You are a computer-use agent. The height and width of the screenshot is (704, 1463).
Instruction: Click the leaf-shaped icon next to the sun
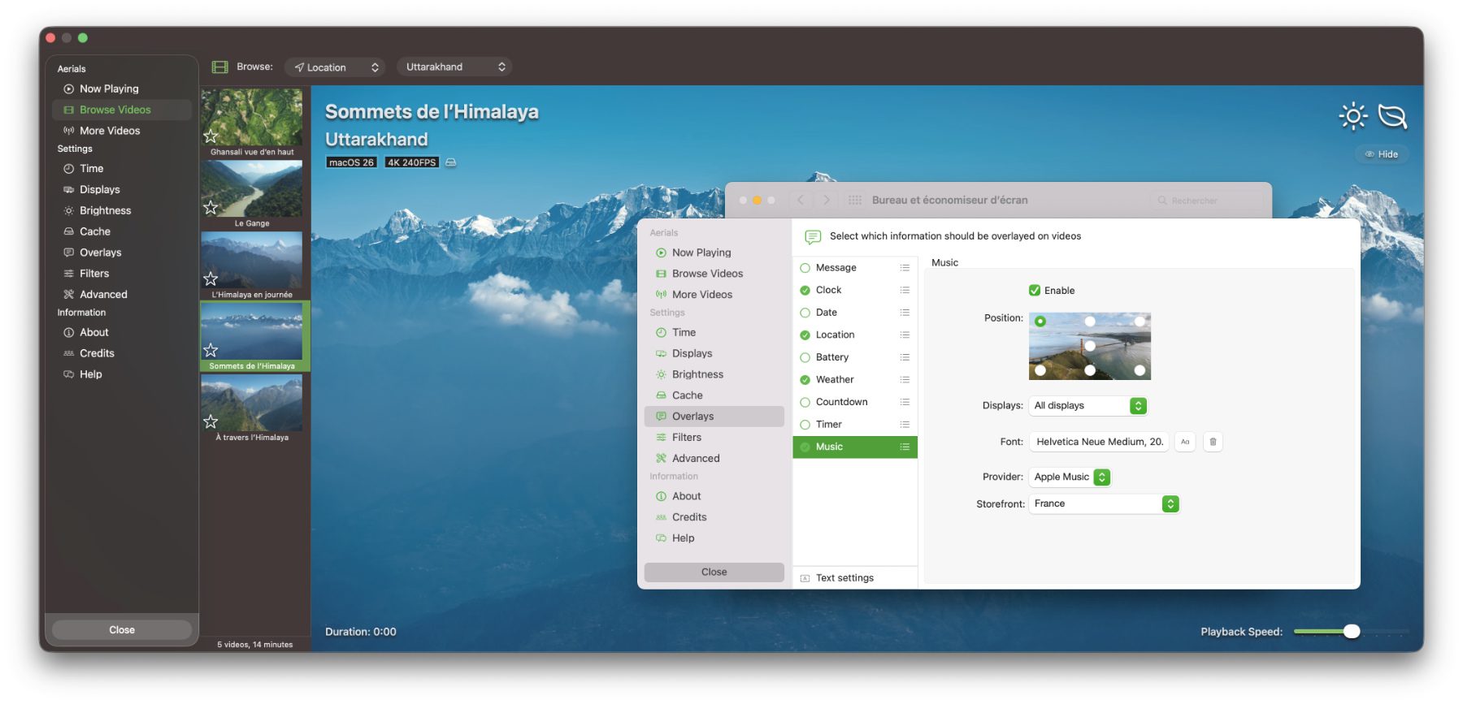point(1392,116)
